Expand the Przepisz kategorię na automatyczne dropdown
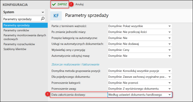Viewport: 193px width, 102px height. pyautogui.click(x=140, y=38)
